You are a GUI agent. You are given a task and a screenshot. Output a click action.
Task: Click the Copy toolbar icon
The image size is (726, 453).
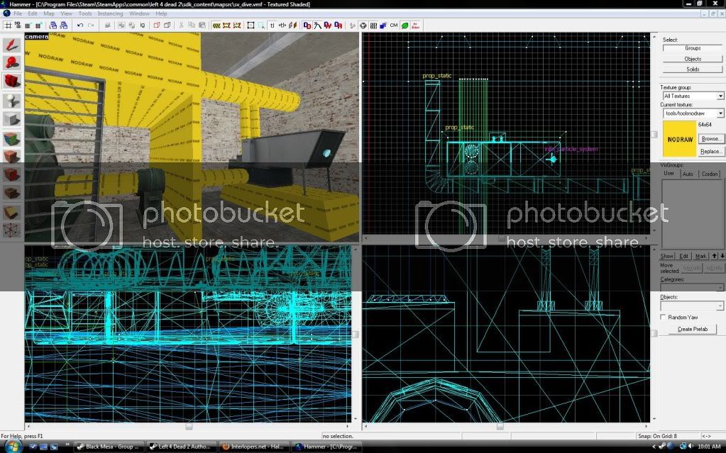(x=192, y=26)
